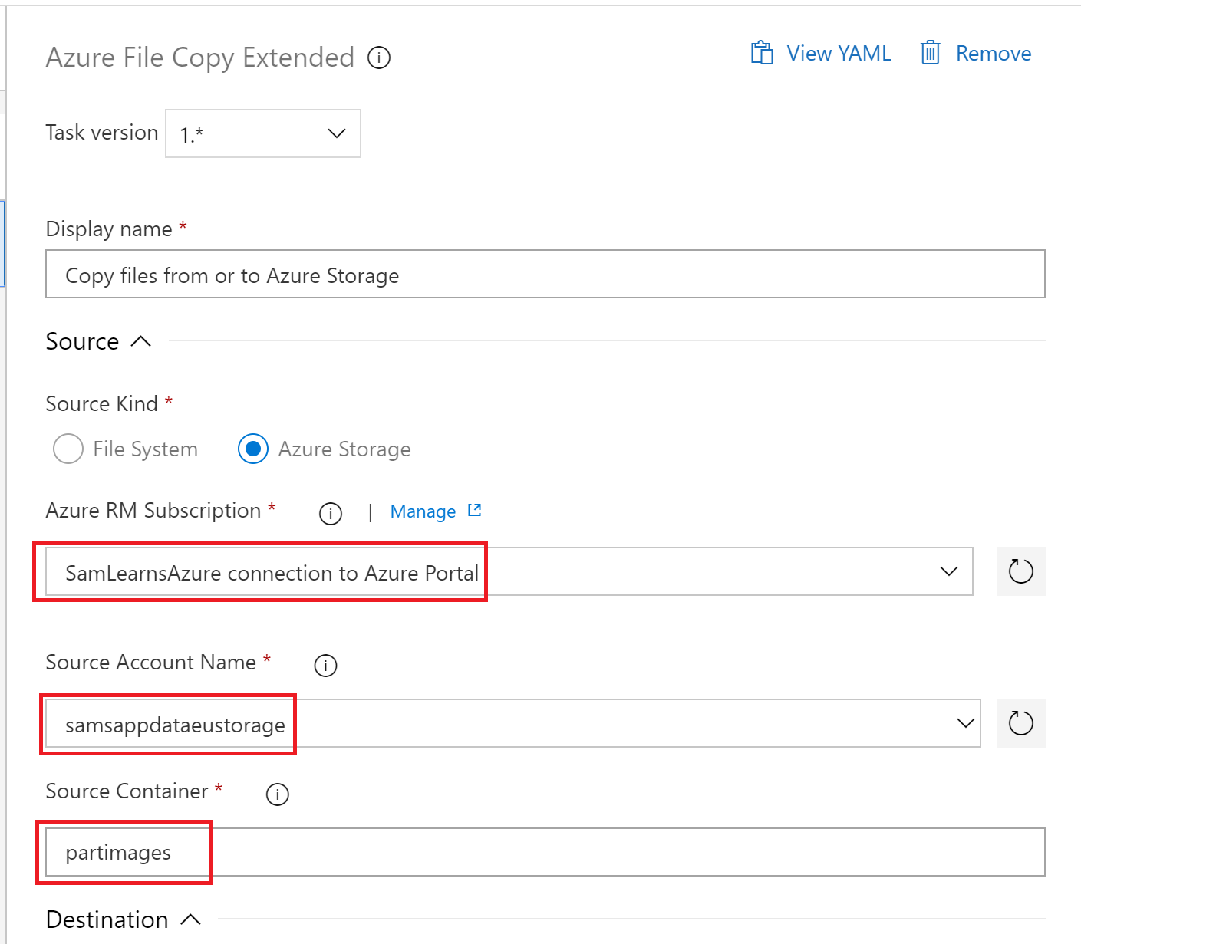Collapse the Destination section
The width and height of the screenshot is (1226, 944).
(190, 919)
